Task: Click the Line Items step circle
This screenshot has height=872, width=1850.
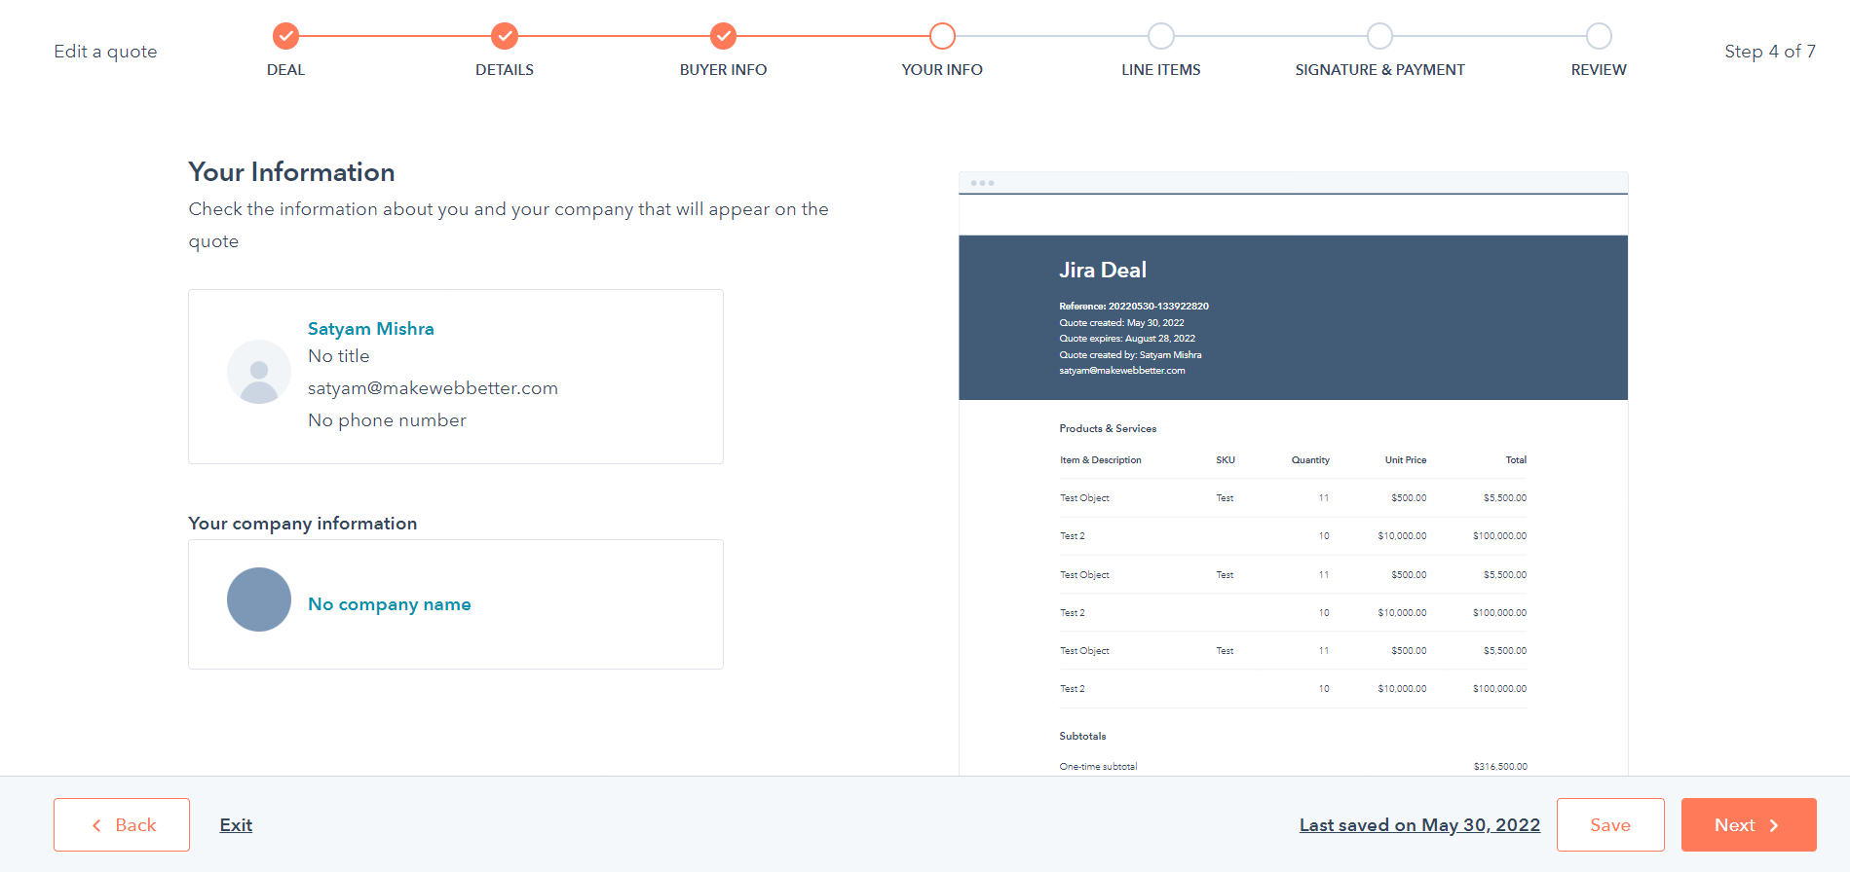Action: (1160, 36)
